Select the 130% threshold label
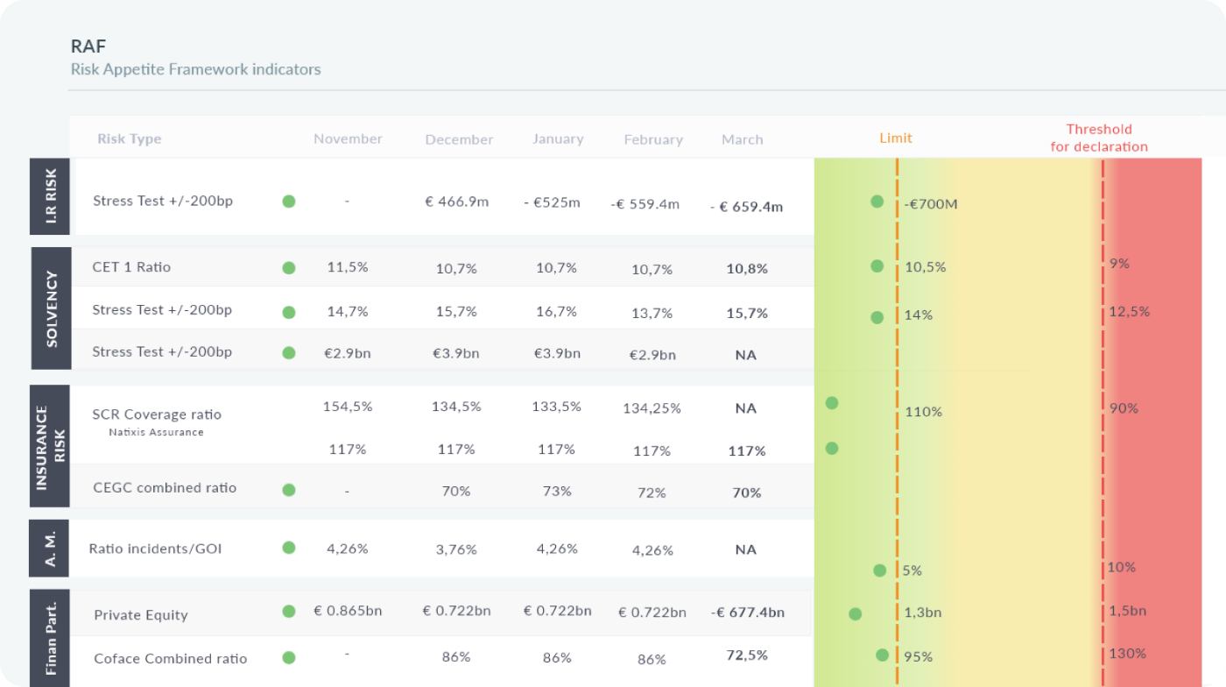Viewport: 1226px width, 687px height. (x=1127, y=653)
